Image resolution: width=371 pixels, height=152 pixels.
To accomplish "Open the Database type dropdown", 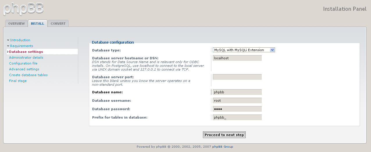I will pyautogui.click(x=244, y=50).
